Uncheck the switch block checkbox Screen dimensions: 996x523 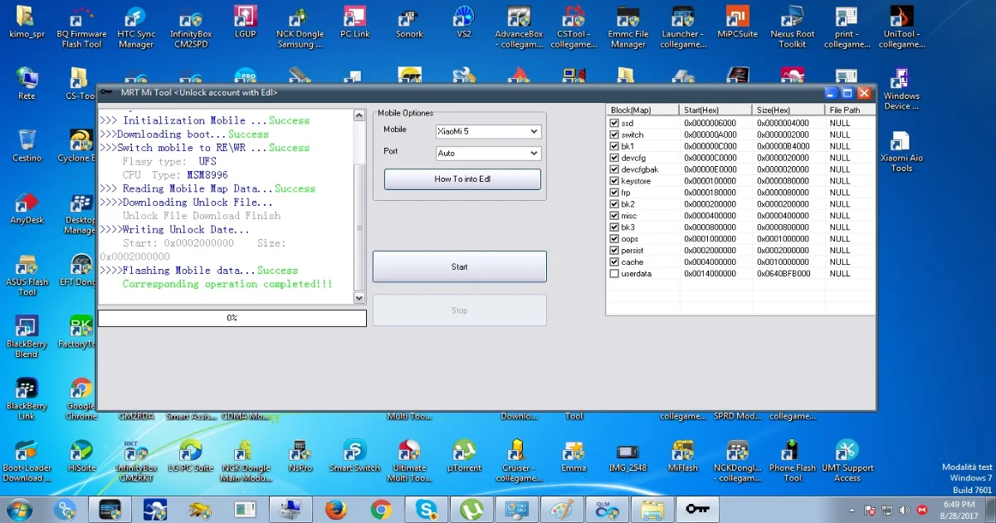pyautogui.click(x=614, y=134)
